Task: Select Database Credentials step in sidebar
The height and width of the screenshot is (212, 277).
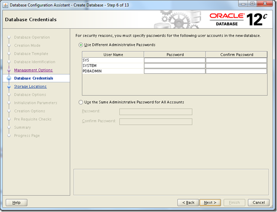Action: [34, 78]
